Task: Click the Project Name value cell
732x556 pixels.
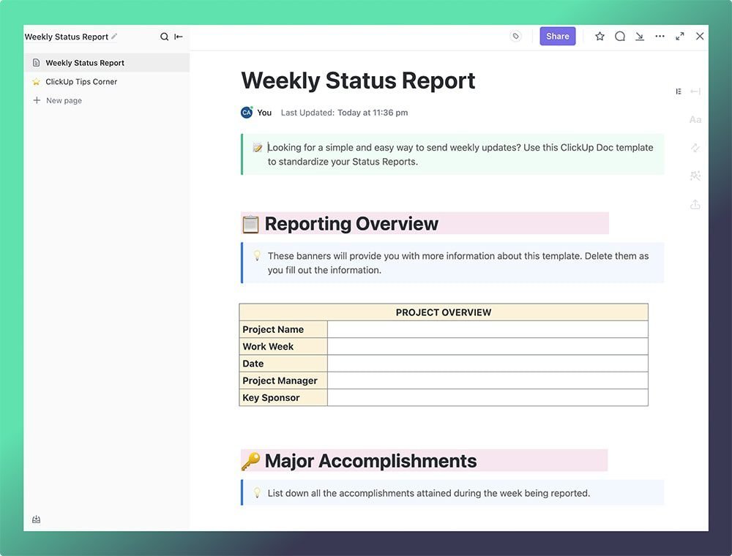Action: [x=487, y=329]
